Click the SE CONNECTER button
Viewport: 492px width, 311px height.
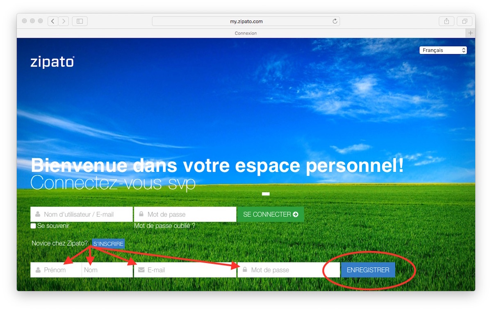click(x=271, y=214)
